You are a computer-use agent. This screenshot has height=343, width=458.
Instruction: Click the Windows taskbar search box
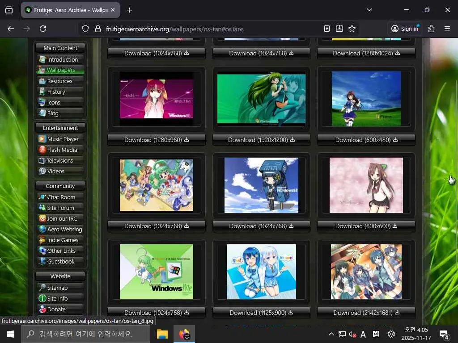point(86,334)
